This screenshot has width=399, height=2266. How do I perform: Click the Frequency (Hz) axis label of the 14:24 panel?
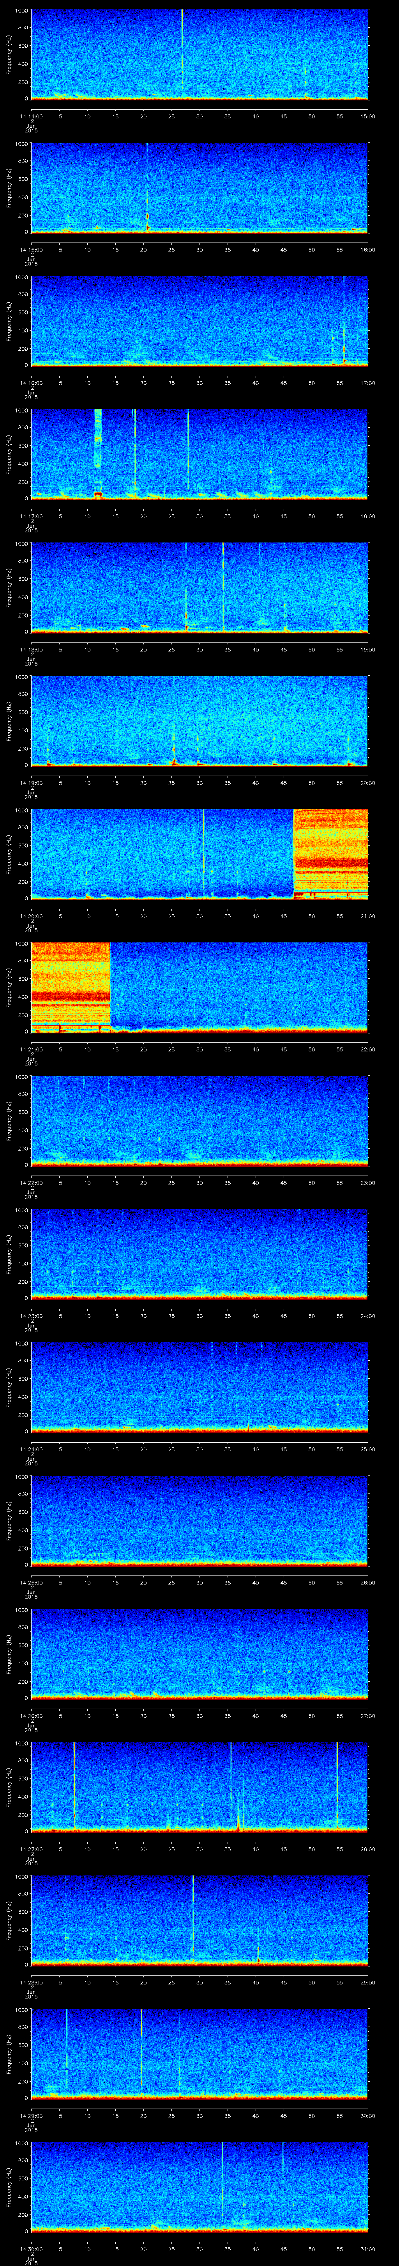click(x=10, y=1387)
